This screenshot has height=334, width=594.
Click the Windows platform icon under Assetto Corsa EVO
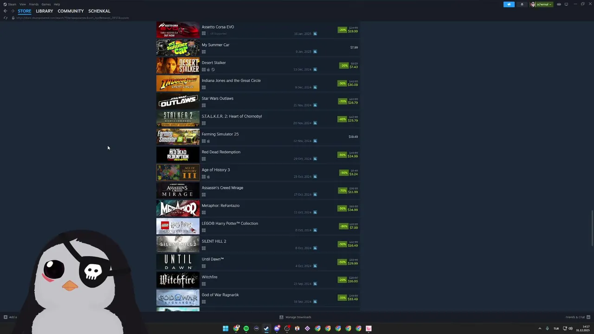pyautogui.click(x=204, y=33)
